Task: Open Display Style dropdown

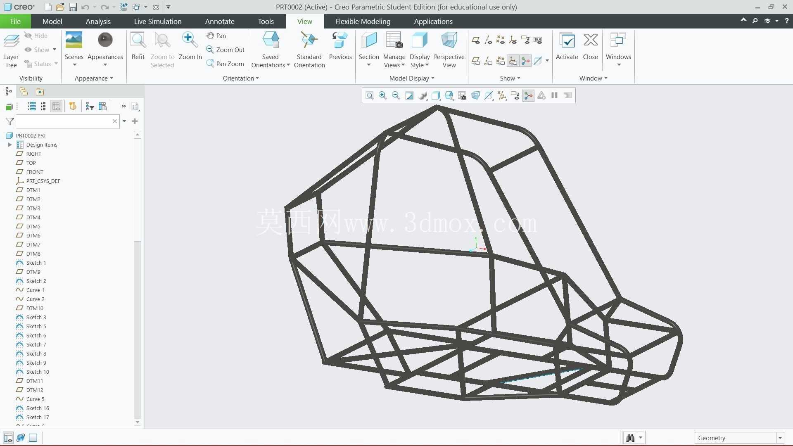Action: click(420, 61)
